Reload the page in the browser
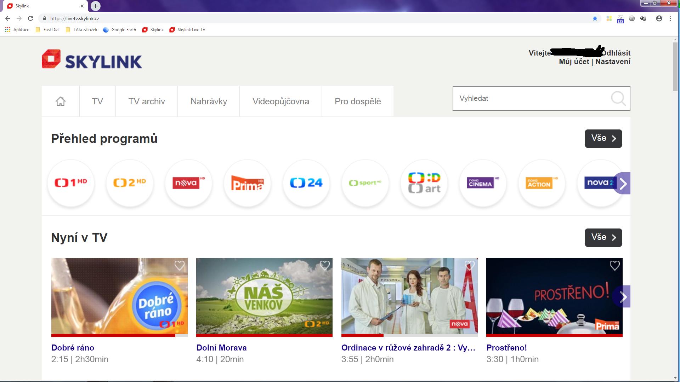Image resolution: width=680 pixels, height=382 pixels. [30, 18]
